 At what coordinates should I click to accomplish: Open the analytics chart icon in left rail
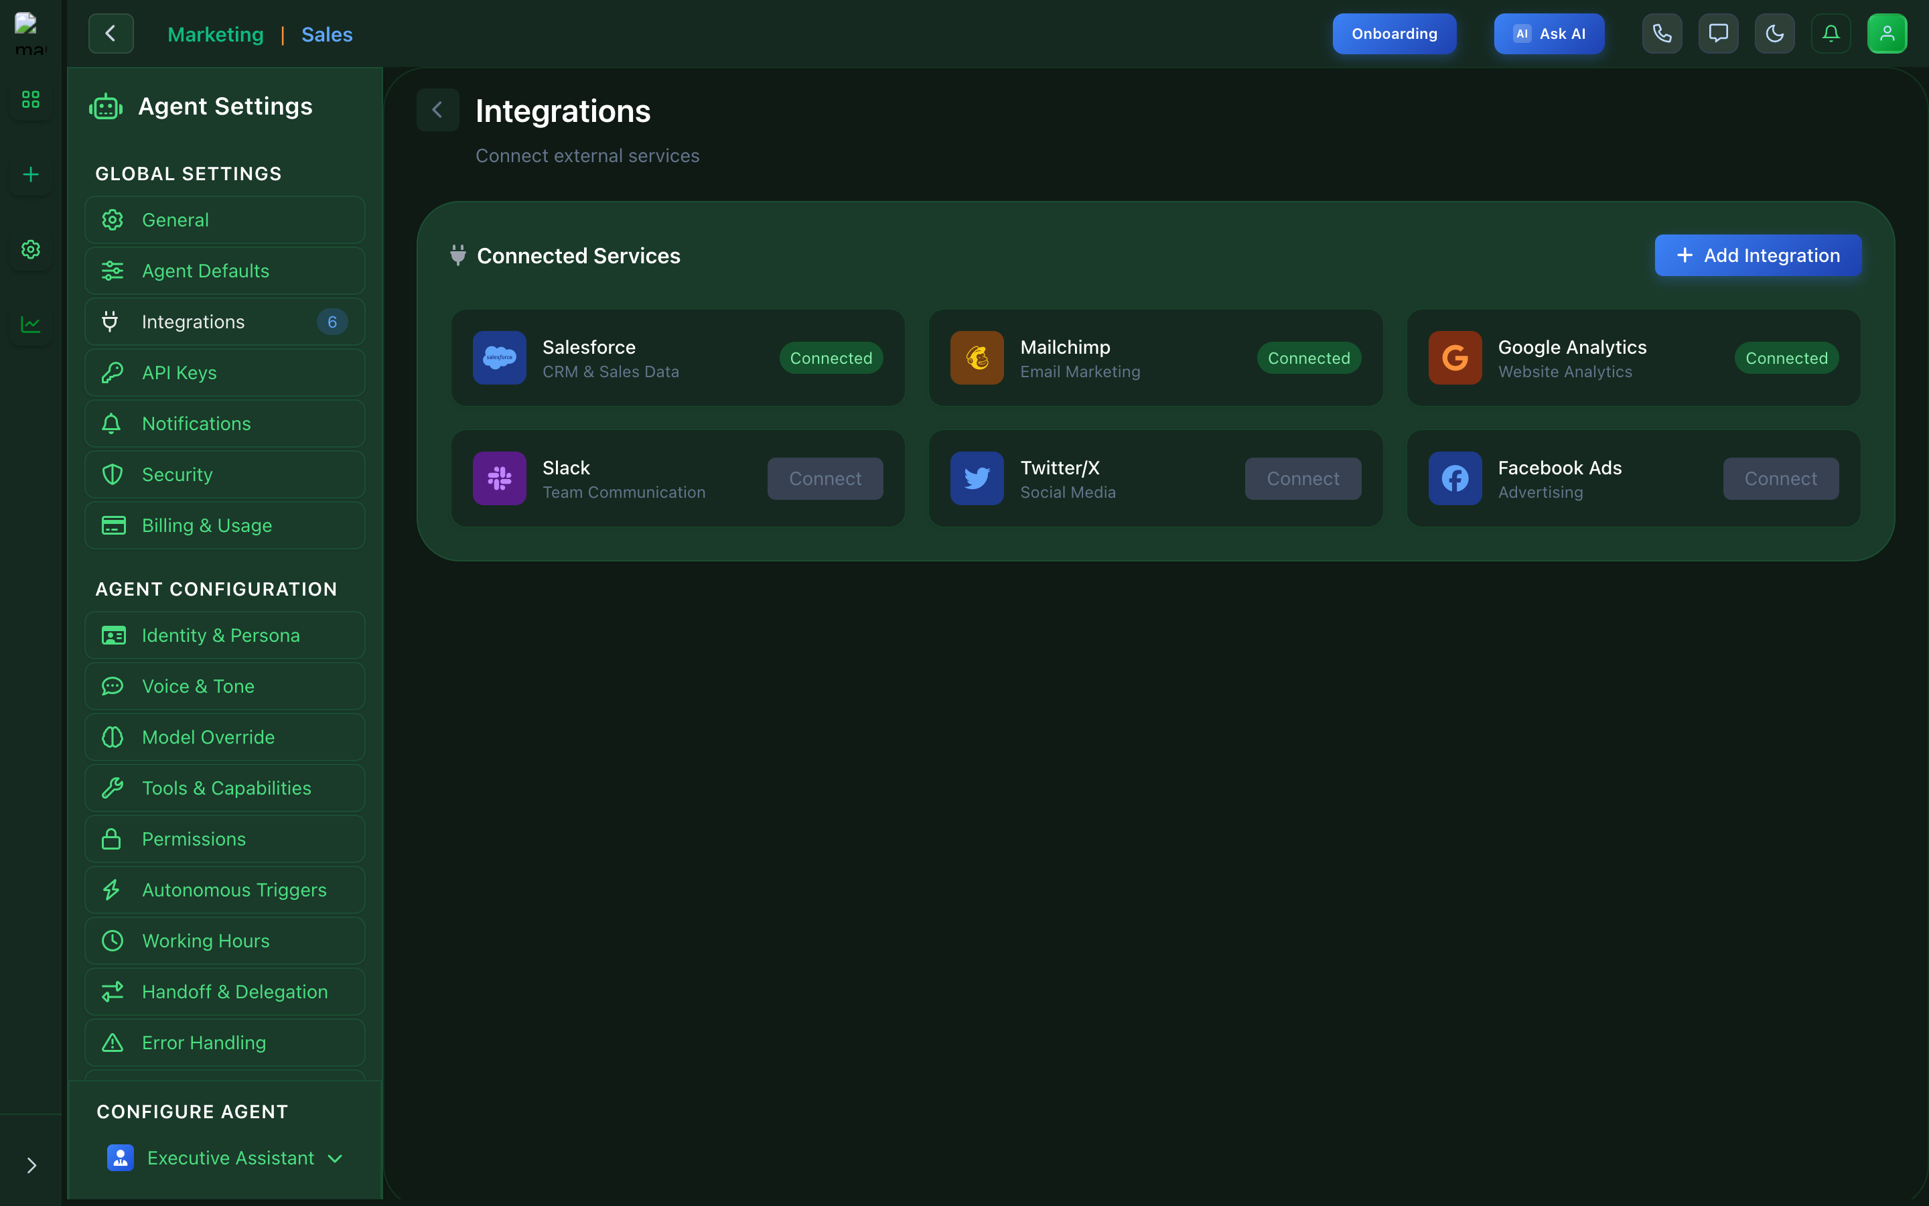[30, 325]
